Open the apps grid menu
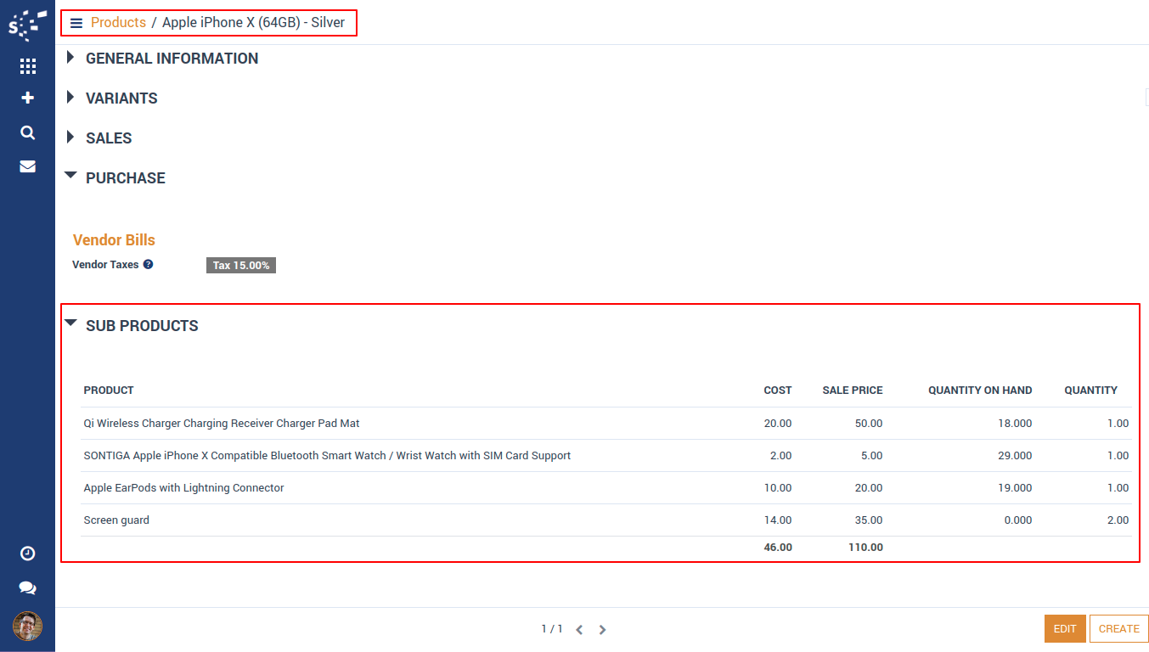The height and width of the screenshot is (652, 1149). pos(27,66)
